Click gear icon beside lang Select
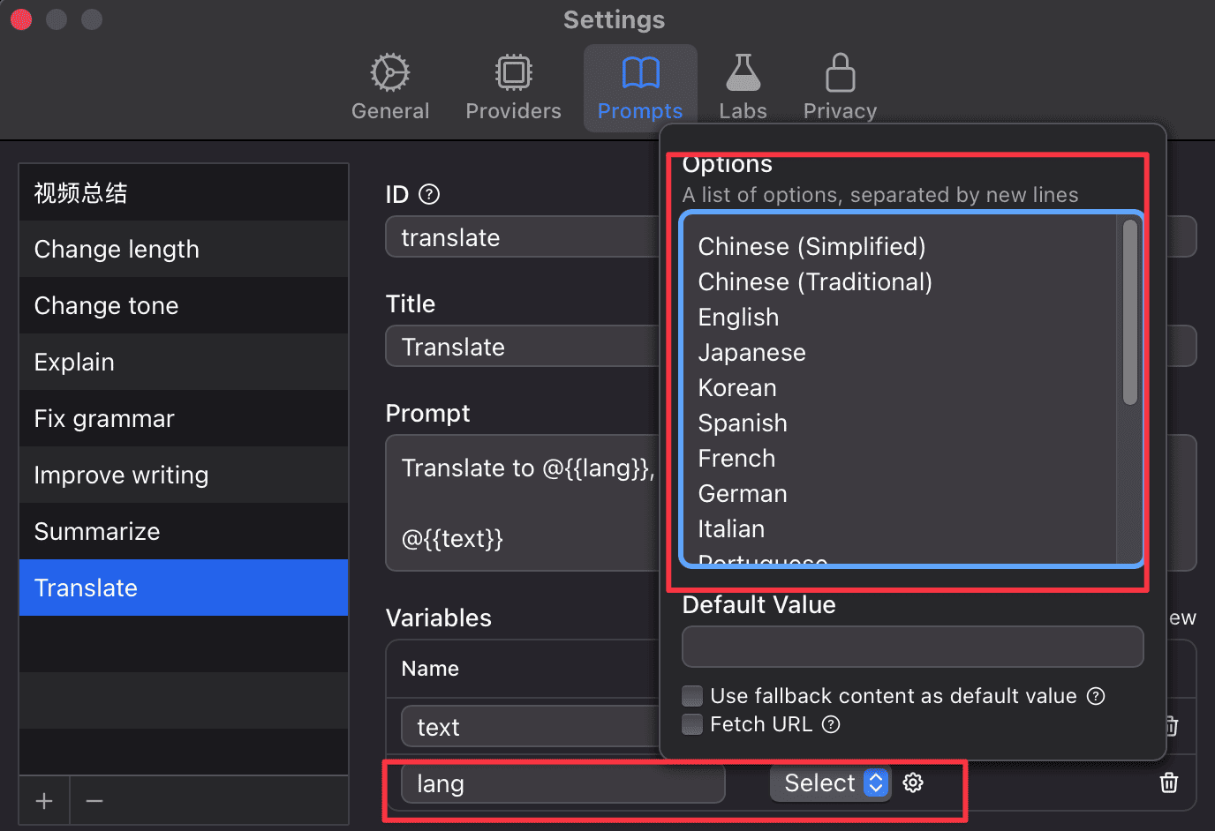 click(x=913, y=782)
